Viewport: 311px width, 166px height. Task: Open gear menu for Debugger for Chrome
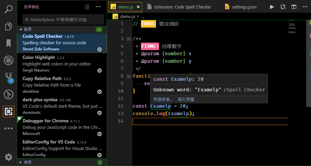[x=100, y=134]
